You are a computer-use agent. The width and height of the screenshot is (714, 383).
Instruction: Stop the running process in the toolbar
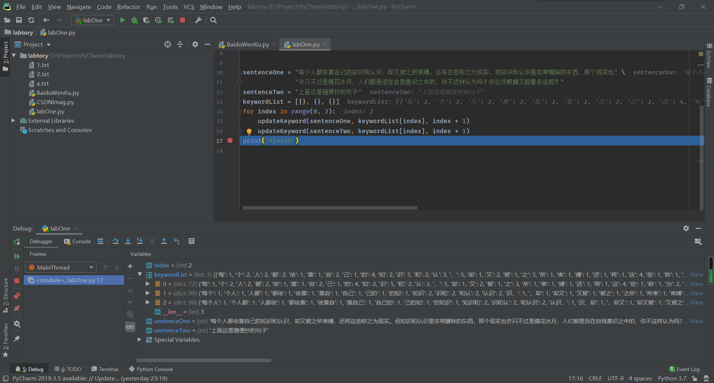coord(183,20)
